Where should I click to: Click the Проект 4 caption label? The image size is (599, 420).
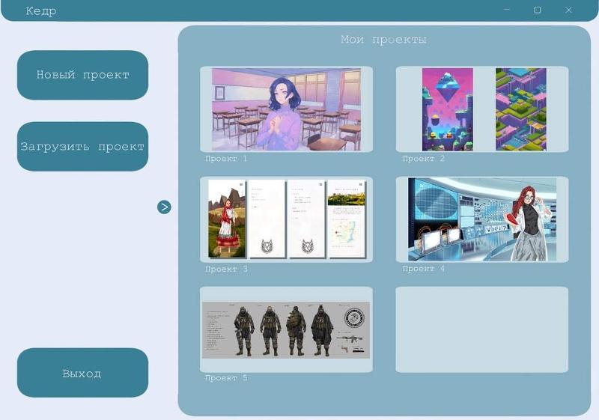(x=424, y=269)
